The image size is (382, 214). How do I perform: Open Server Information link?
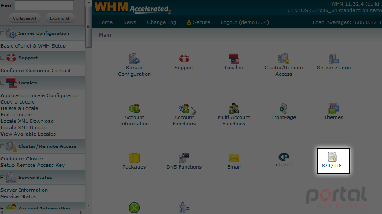(24, 190)
